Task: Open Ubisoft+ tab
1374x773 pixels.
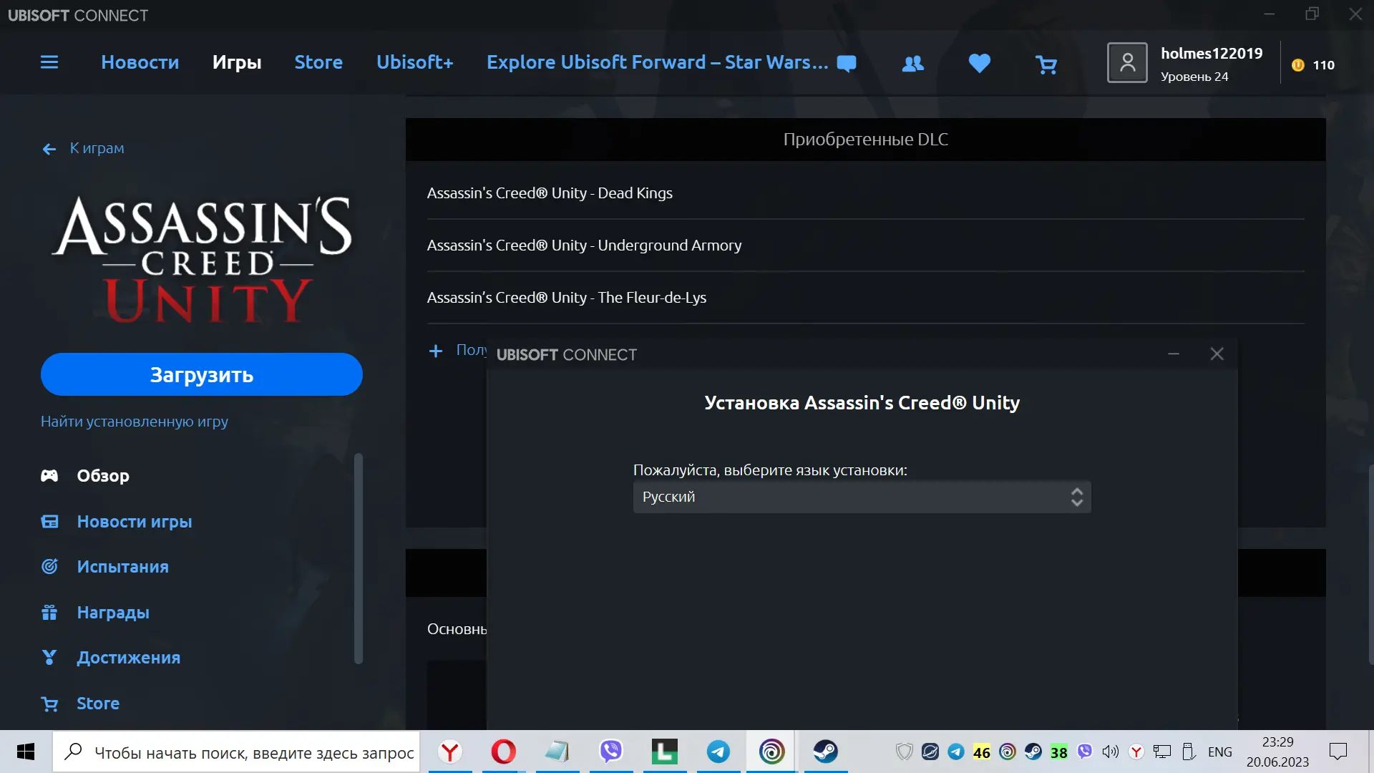Action: point(415,62)
